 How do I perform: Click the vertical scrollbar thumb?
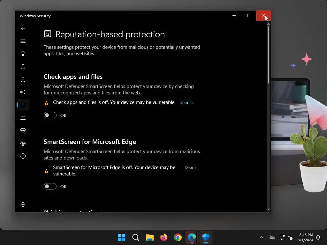point(269,55)
